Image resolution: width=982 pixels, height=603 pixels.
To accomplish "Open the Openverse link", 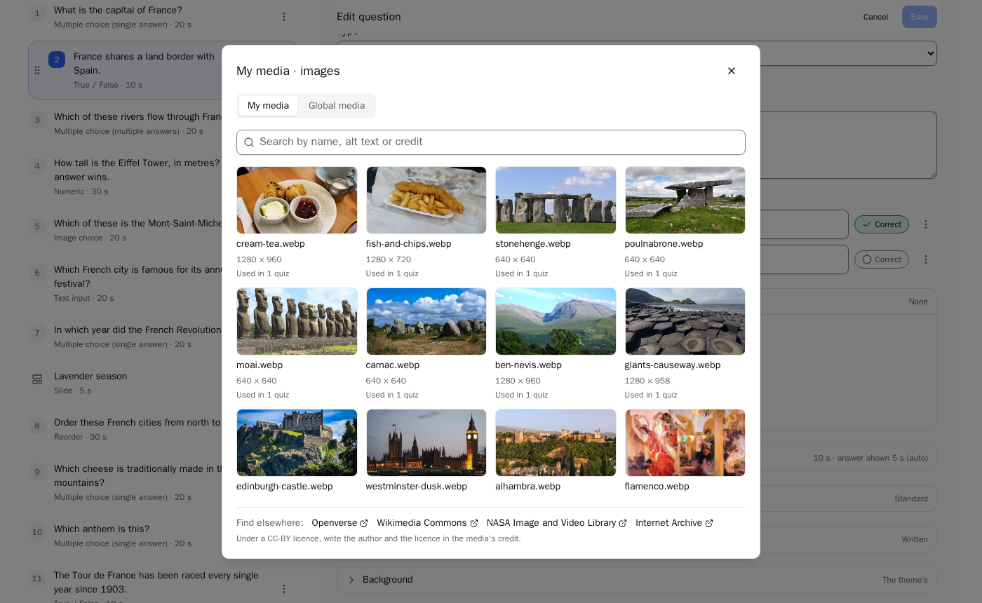I will 340,523.
